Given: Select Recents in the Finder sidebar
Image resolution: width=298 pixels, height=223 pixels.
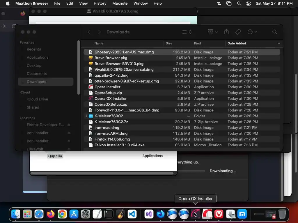Looking at the screenshot, I should (34, 49).
